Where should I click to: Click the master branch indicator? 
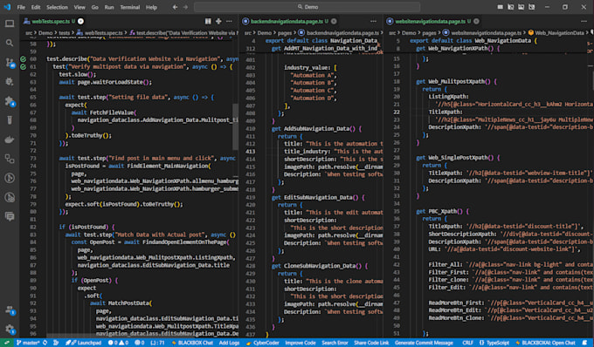click(29, 343)
